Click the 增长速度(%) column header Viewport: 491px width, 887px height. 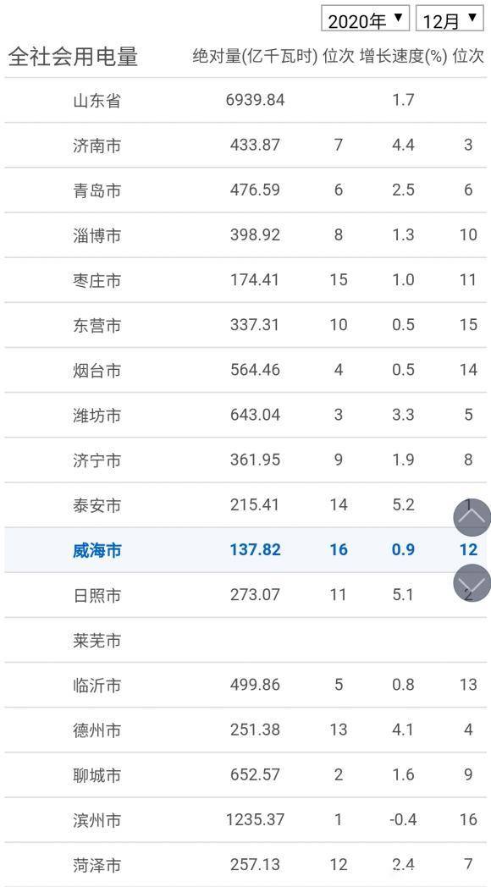point(403,57)
